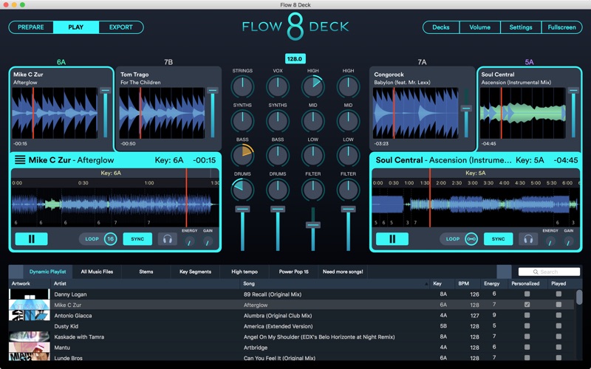Click the loop length 16 circle icon
The width and height of the screenshot is (591, 369).
coord(110,239)
